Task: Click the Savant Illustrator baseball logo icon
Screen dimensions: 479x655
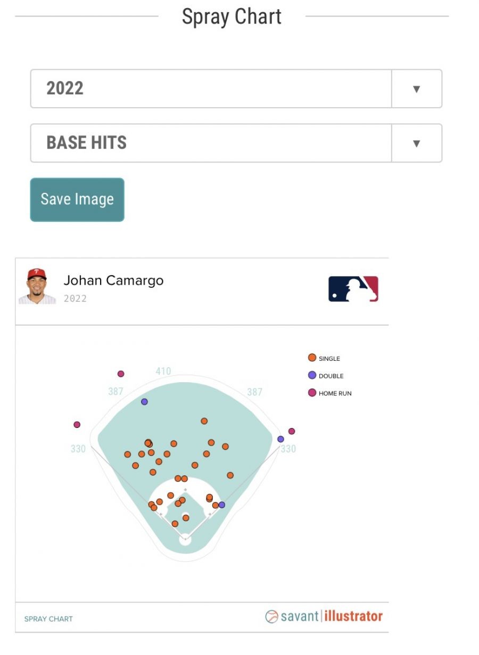Action: point(272,617)
